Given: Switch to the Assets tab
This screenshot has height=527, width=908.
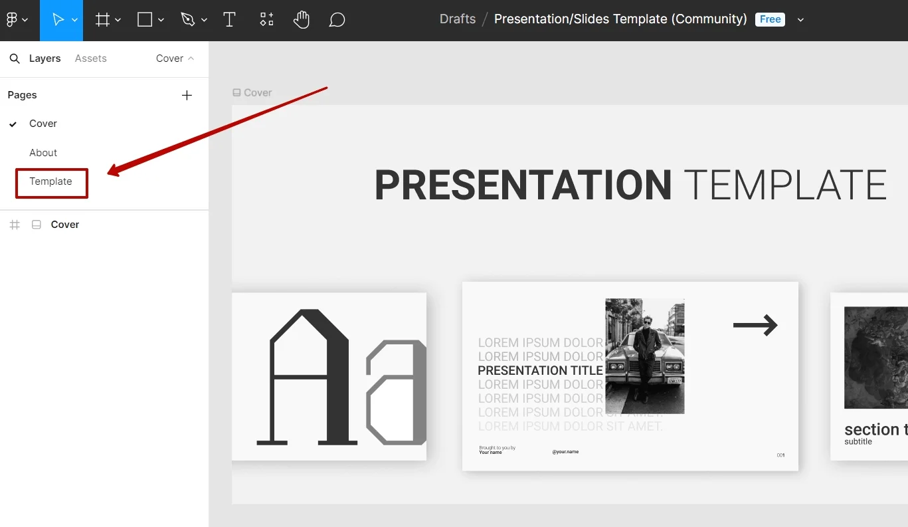Looking at the screenshot, I should [90, 58].
